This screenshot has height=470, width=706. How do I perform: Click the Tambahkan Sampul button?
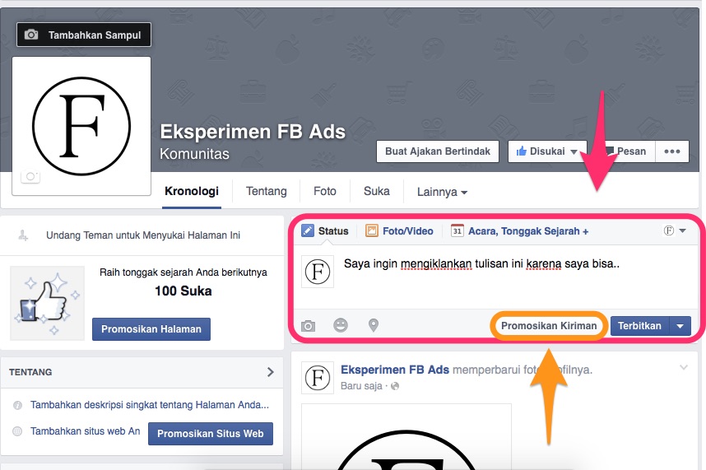84,35
